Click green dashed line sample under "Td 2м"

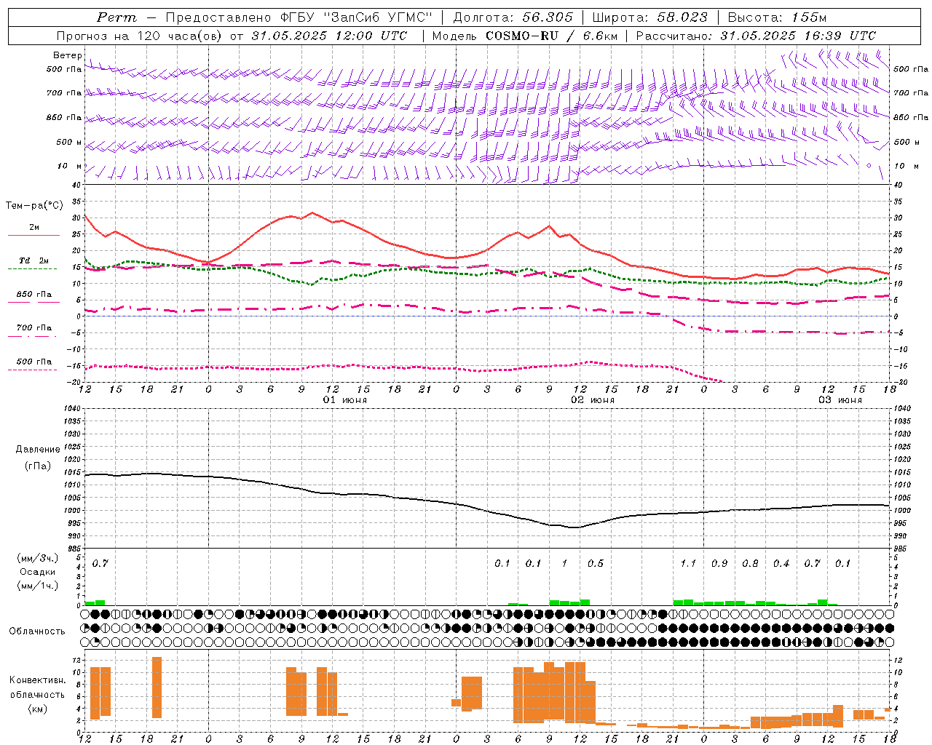[32, 269]
